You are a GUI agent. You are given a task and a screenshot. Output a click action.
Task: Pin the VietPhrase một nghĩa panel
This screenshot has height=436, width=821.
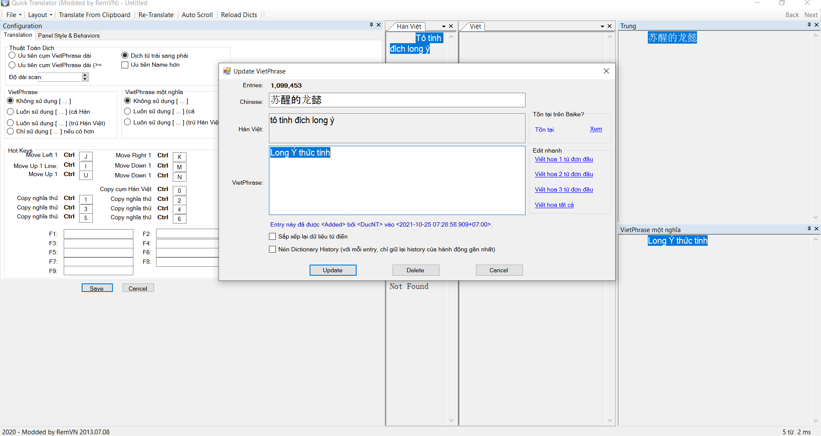coord(809,229)
